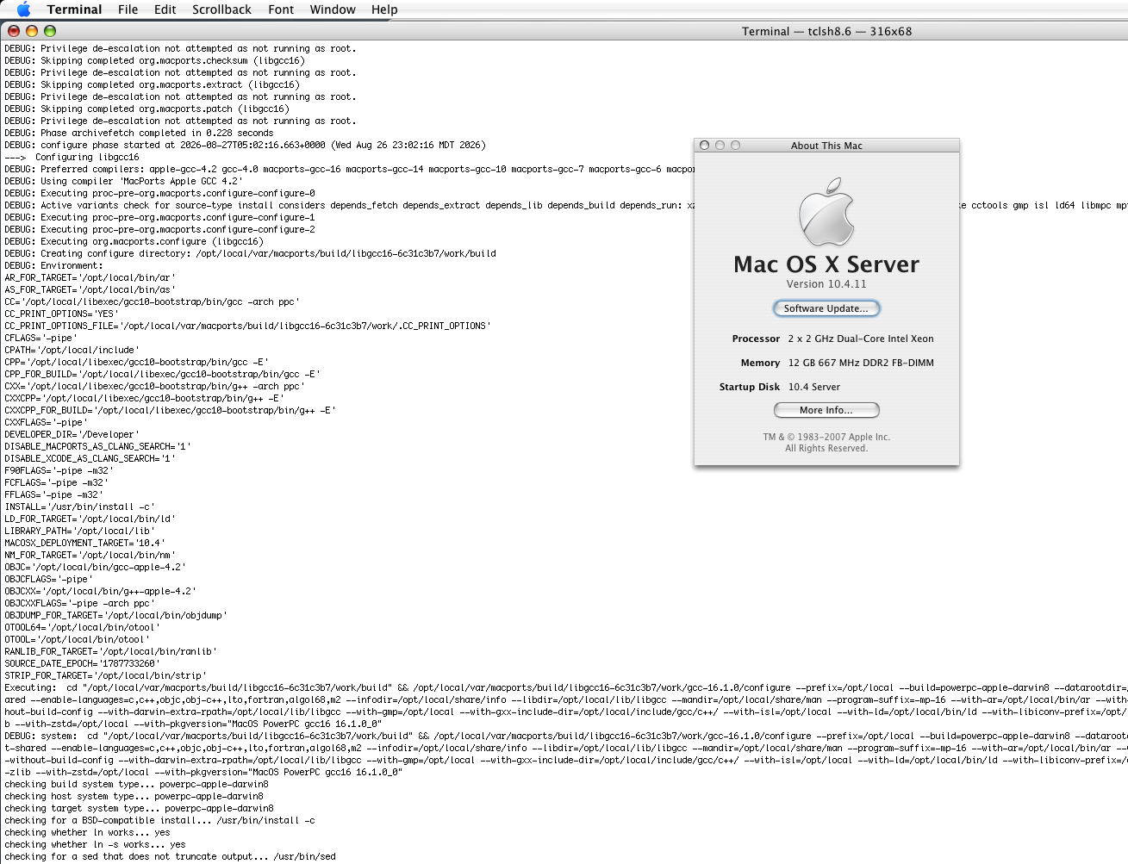Click 'TM & © 1983-2007 Apple Inc.' text
This screenshot has width=1128, height=864.
(x=826, y=437)
